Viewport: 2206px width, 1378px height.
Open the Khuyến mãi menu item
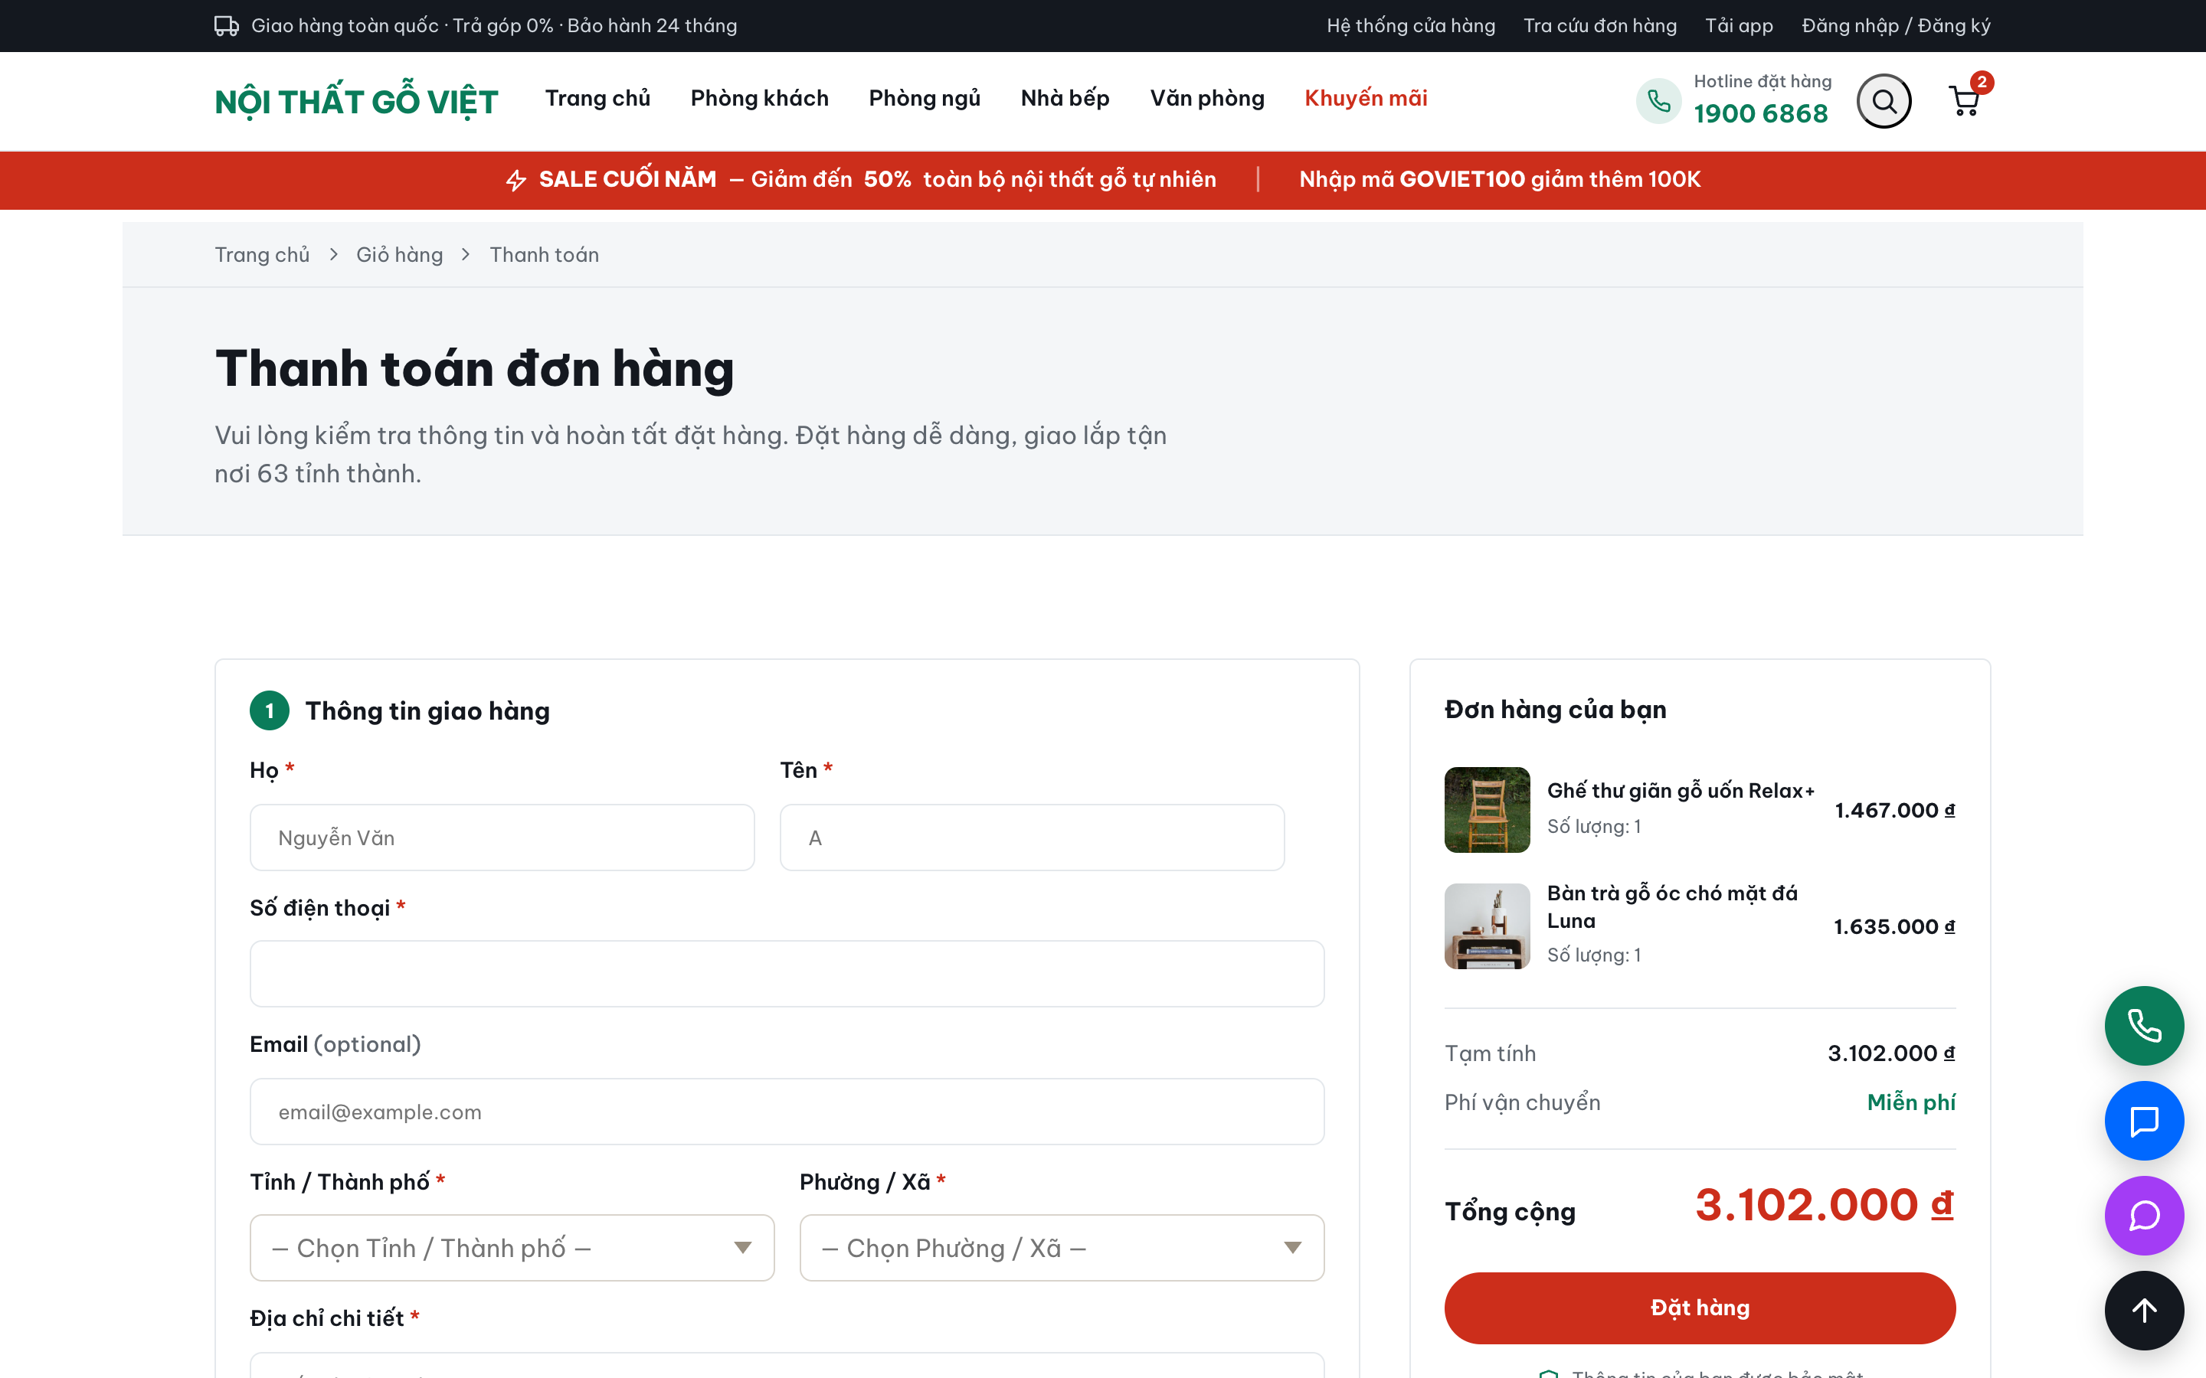point(1366,99)
